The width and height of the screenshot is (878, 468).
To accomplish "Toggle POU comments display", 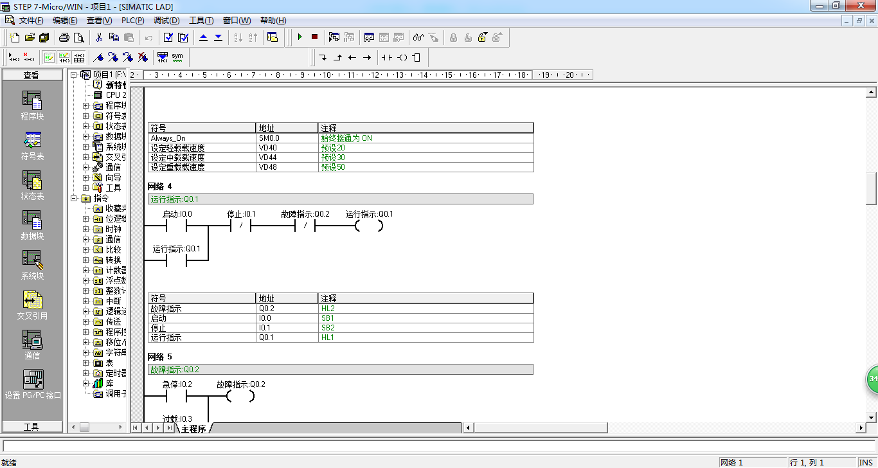I will pyautogui.click(x=49, y=58).
